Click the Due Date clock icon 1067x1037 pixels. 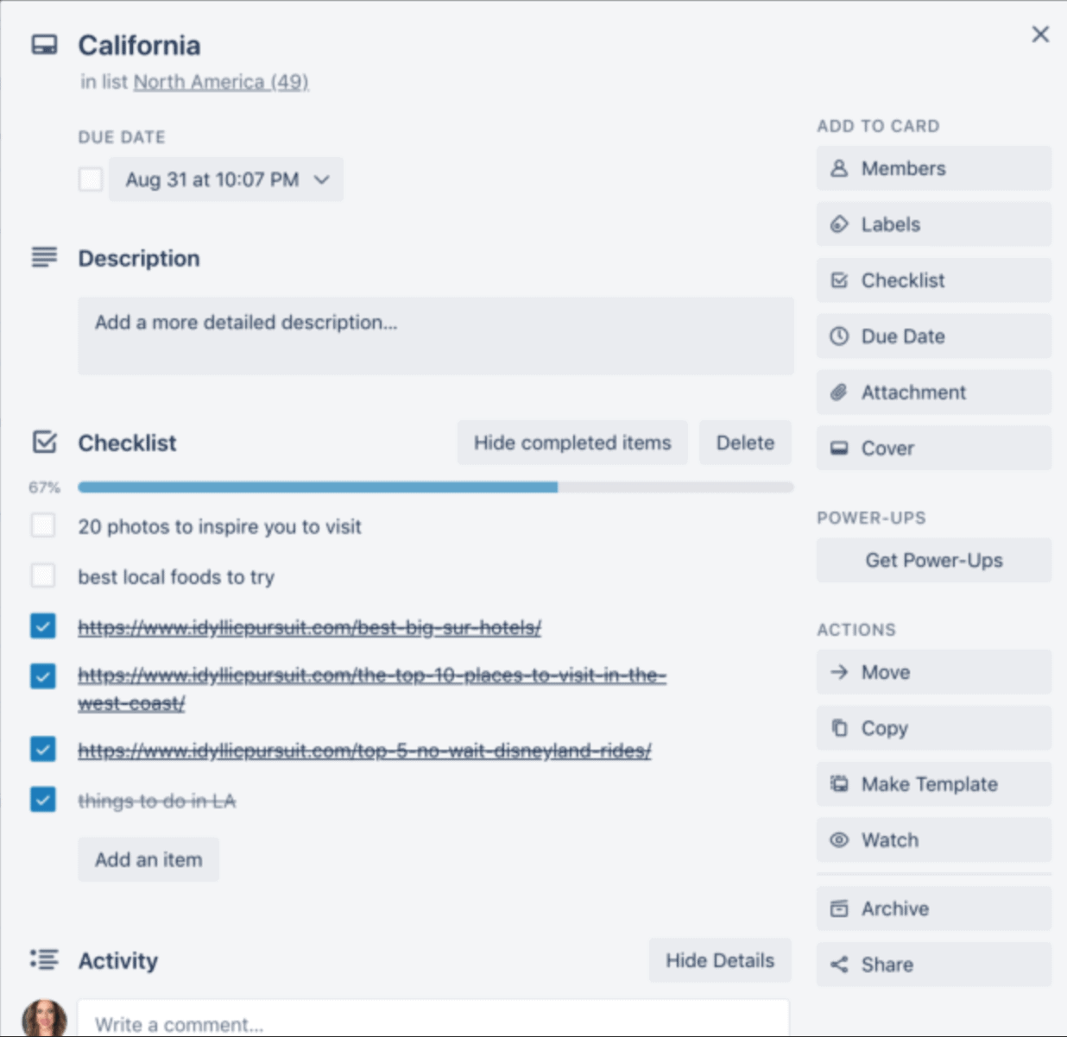pos(838,336)
